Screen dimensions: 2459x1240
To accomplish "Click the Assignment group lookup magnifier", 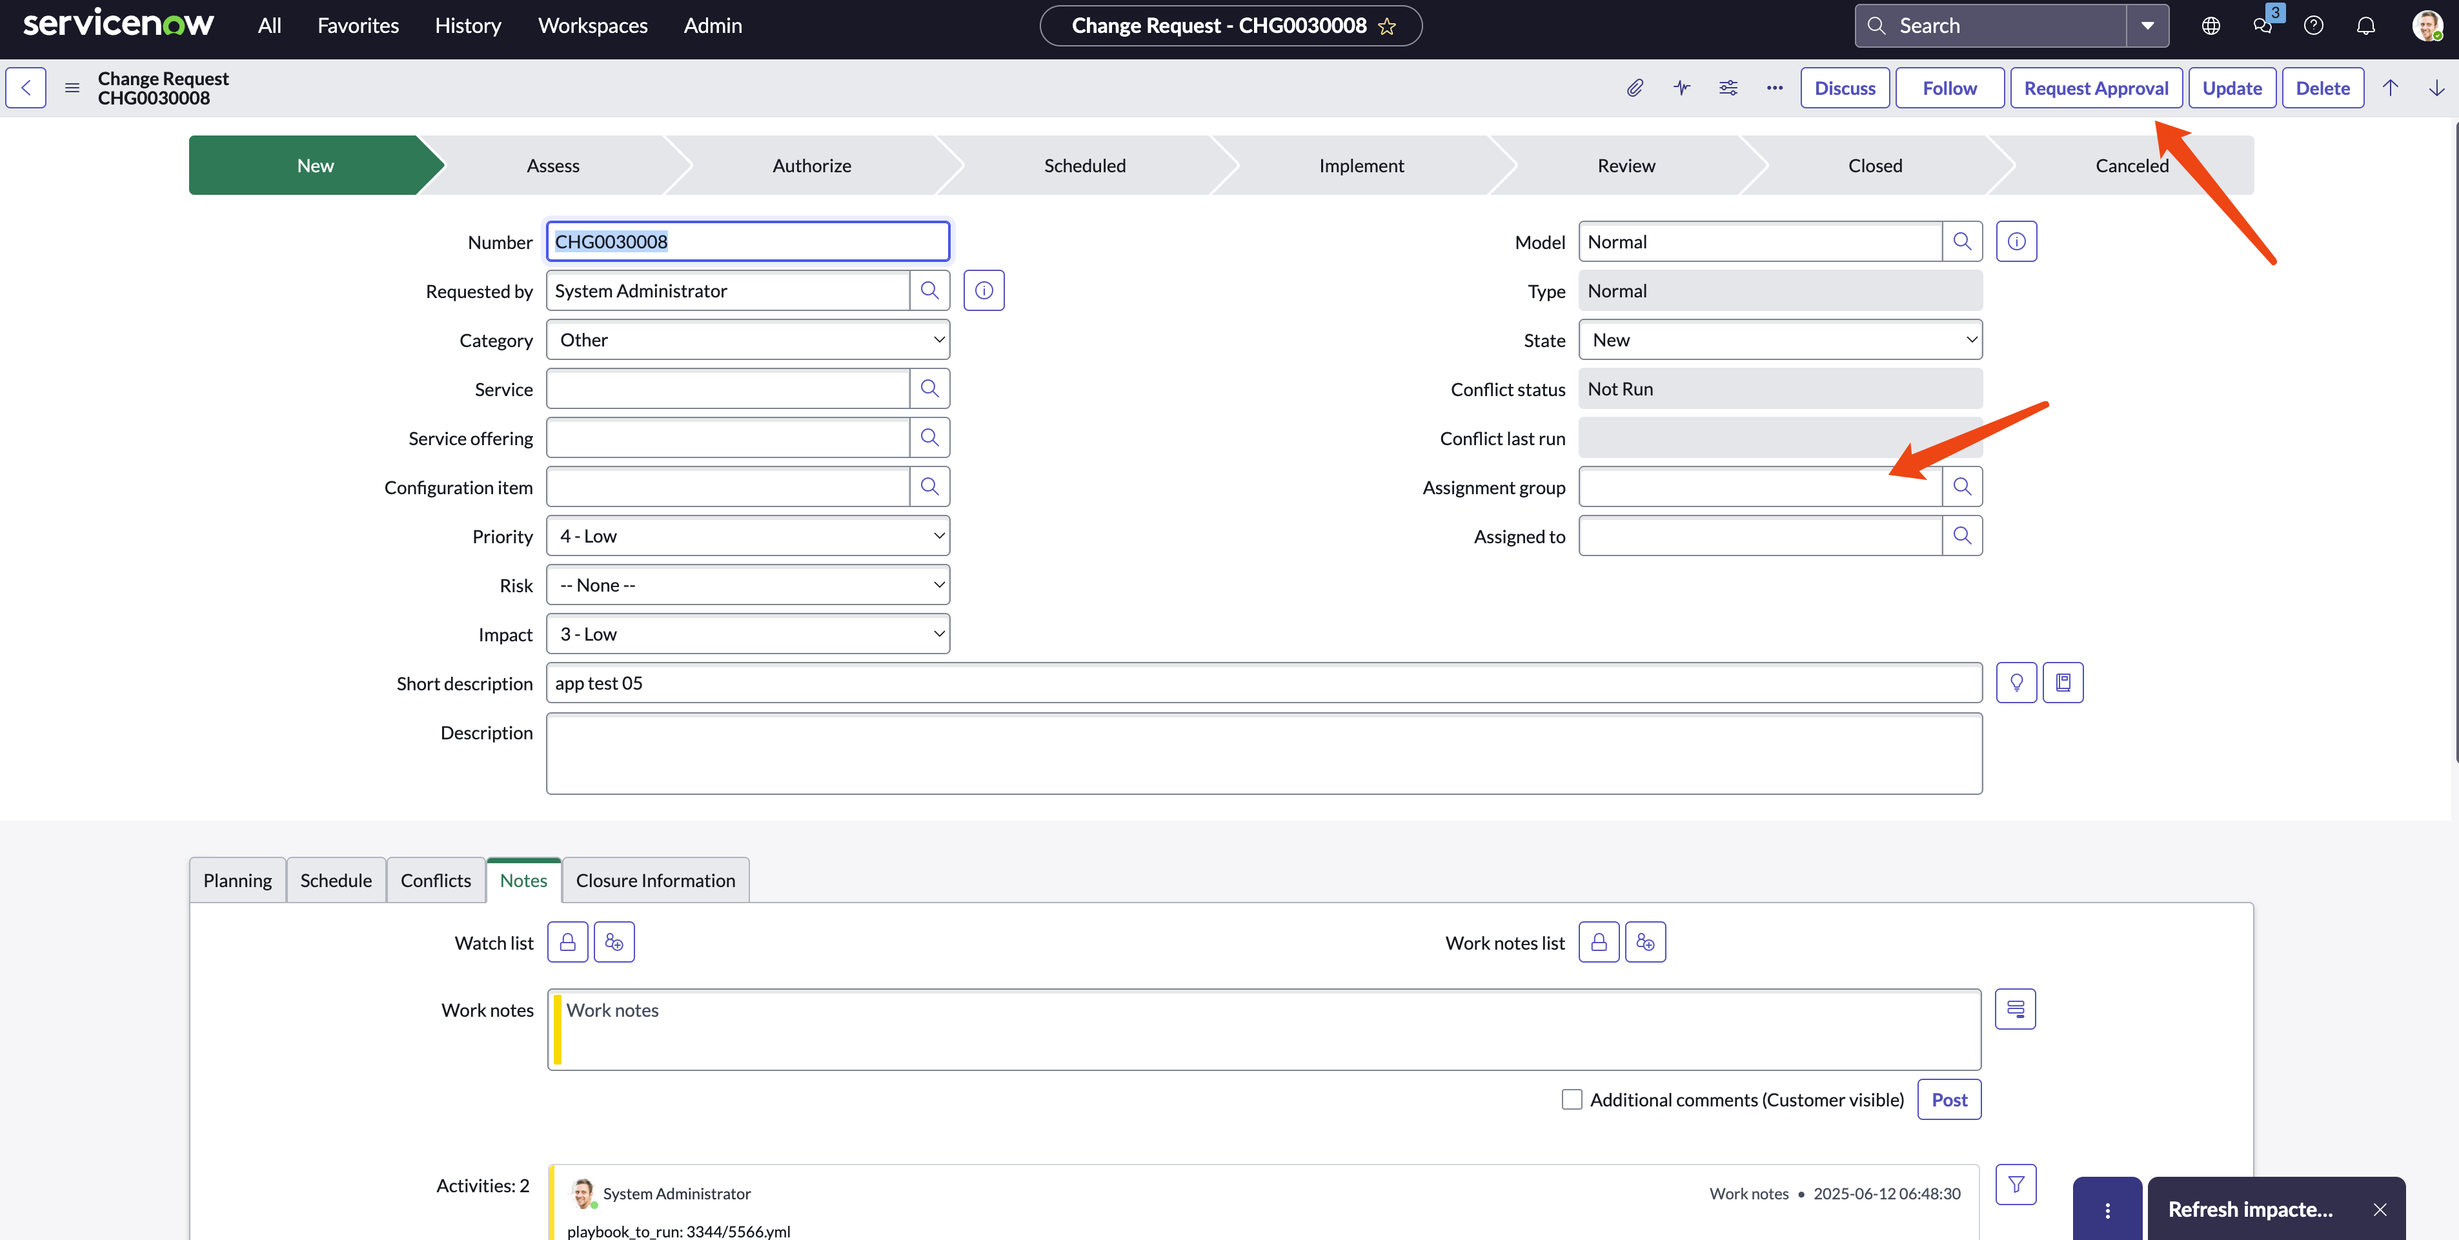I will pyautogui.click(x=1961, y=487).
